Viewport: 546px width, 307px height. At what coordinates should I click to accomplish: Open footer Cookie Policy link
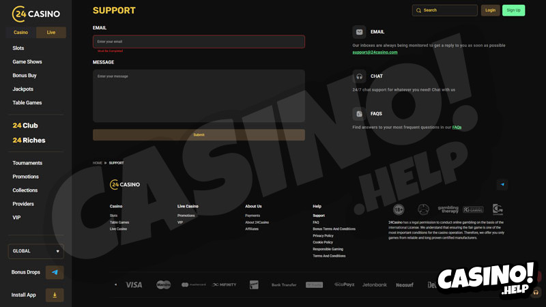(323, 242)
